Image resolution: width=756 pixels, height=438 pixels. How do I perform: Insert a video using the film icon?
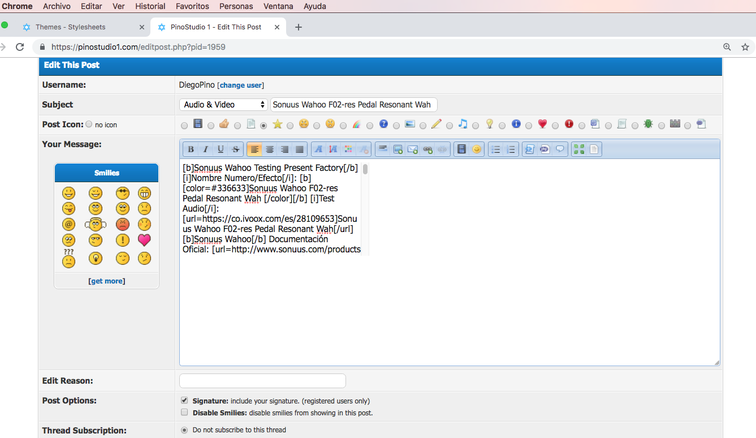coord(462,149)
